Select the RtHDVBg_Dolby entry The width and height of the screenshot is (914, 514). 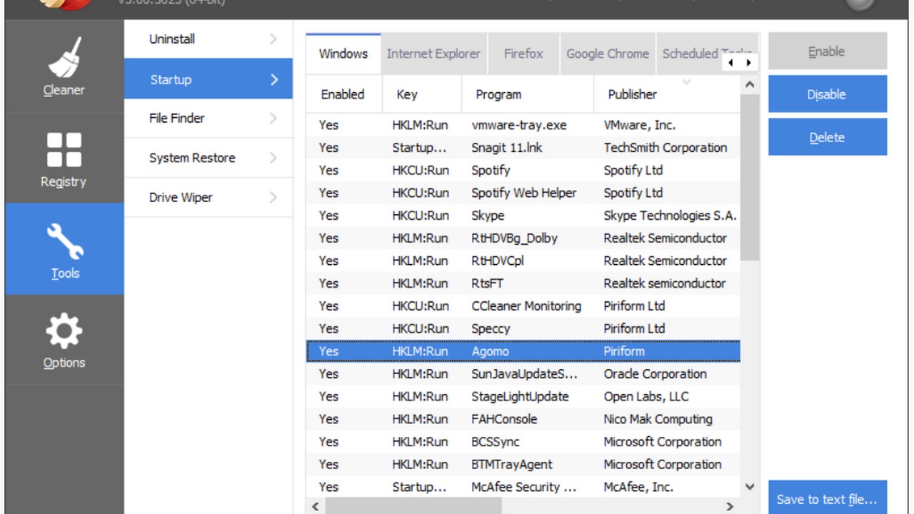click(x=523, y=238)
